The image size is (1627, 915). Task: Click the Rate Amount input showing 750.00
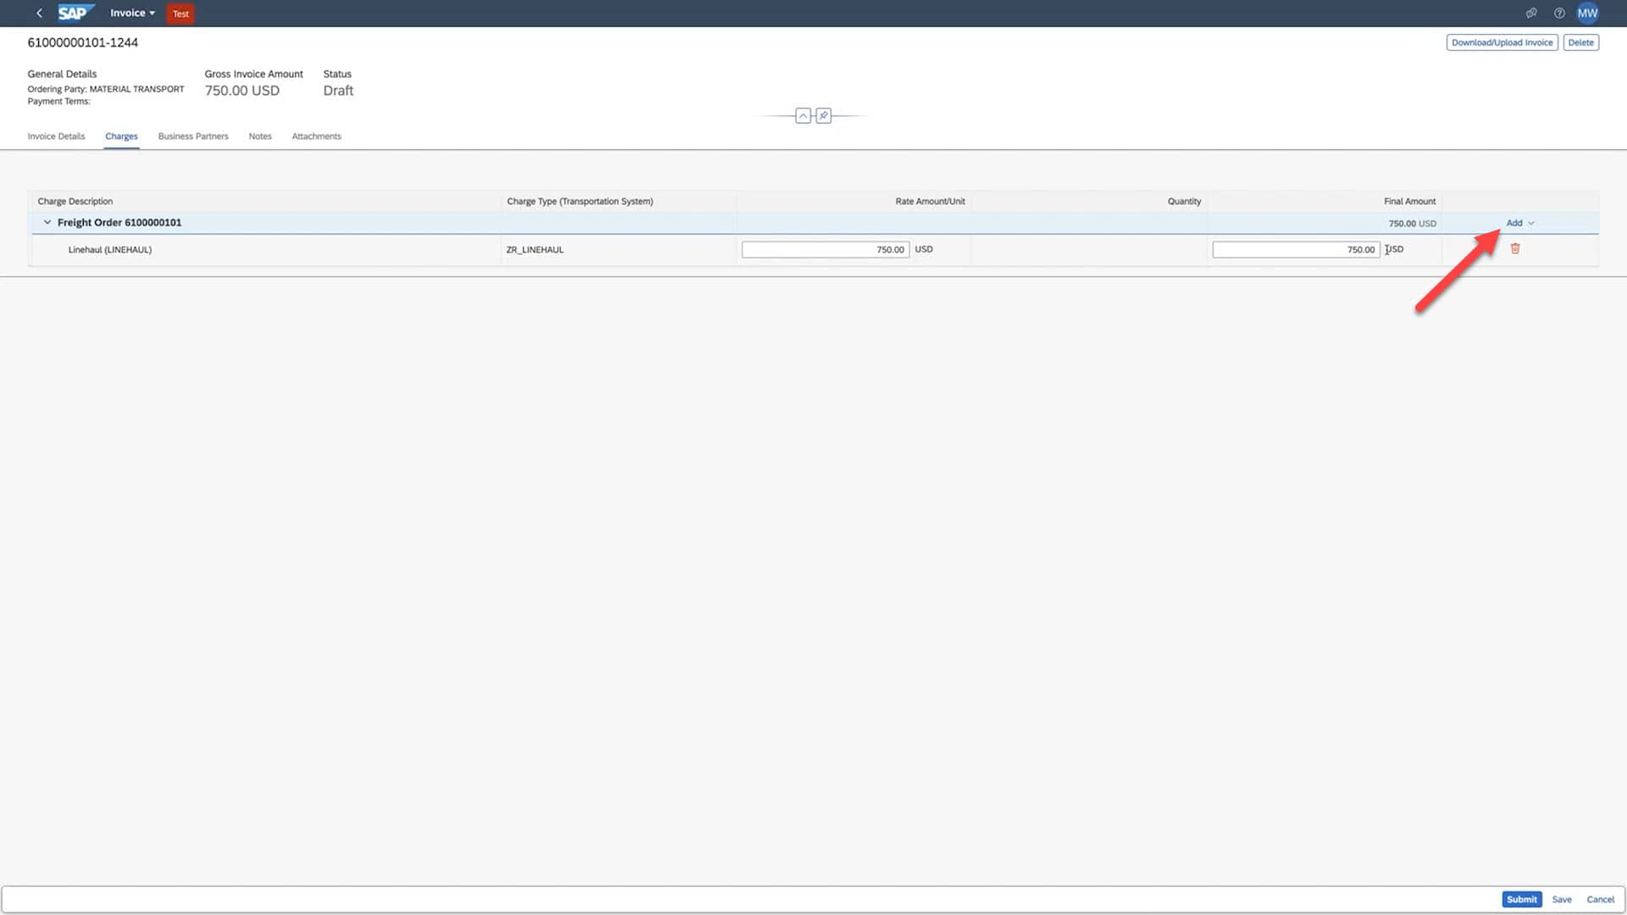click(825, 250)
